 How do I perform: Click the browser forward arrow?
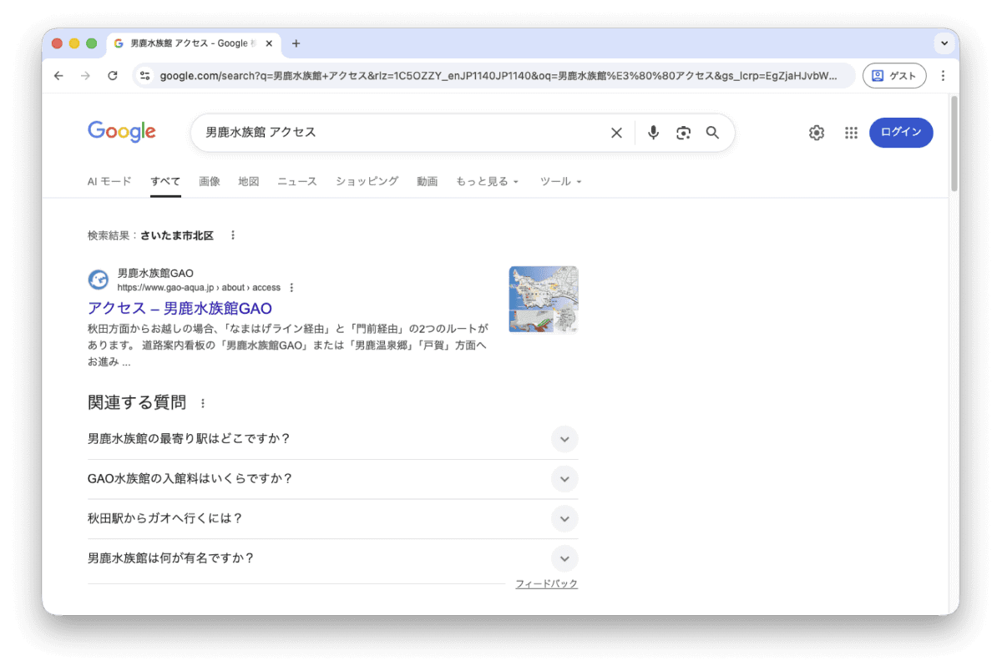[85, 76]
